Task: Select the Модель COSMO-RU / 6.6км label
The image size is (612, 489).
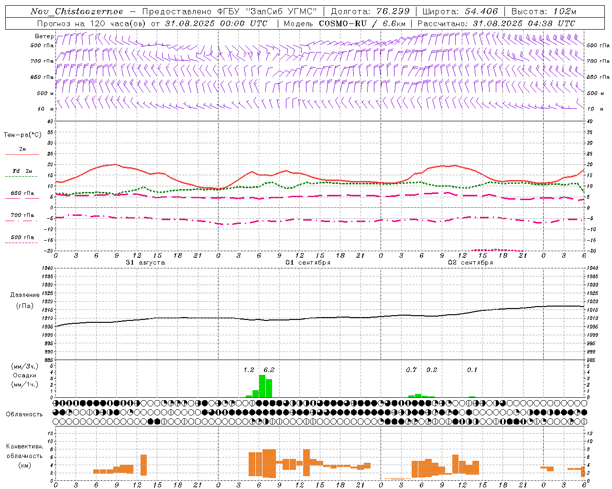Action: pos(345,23)
